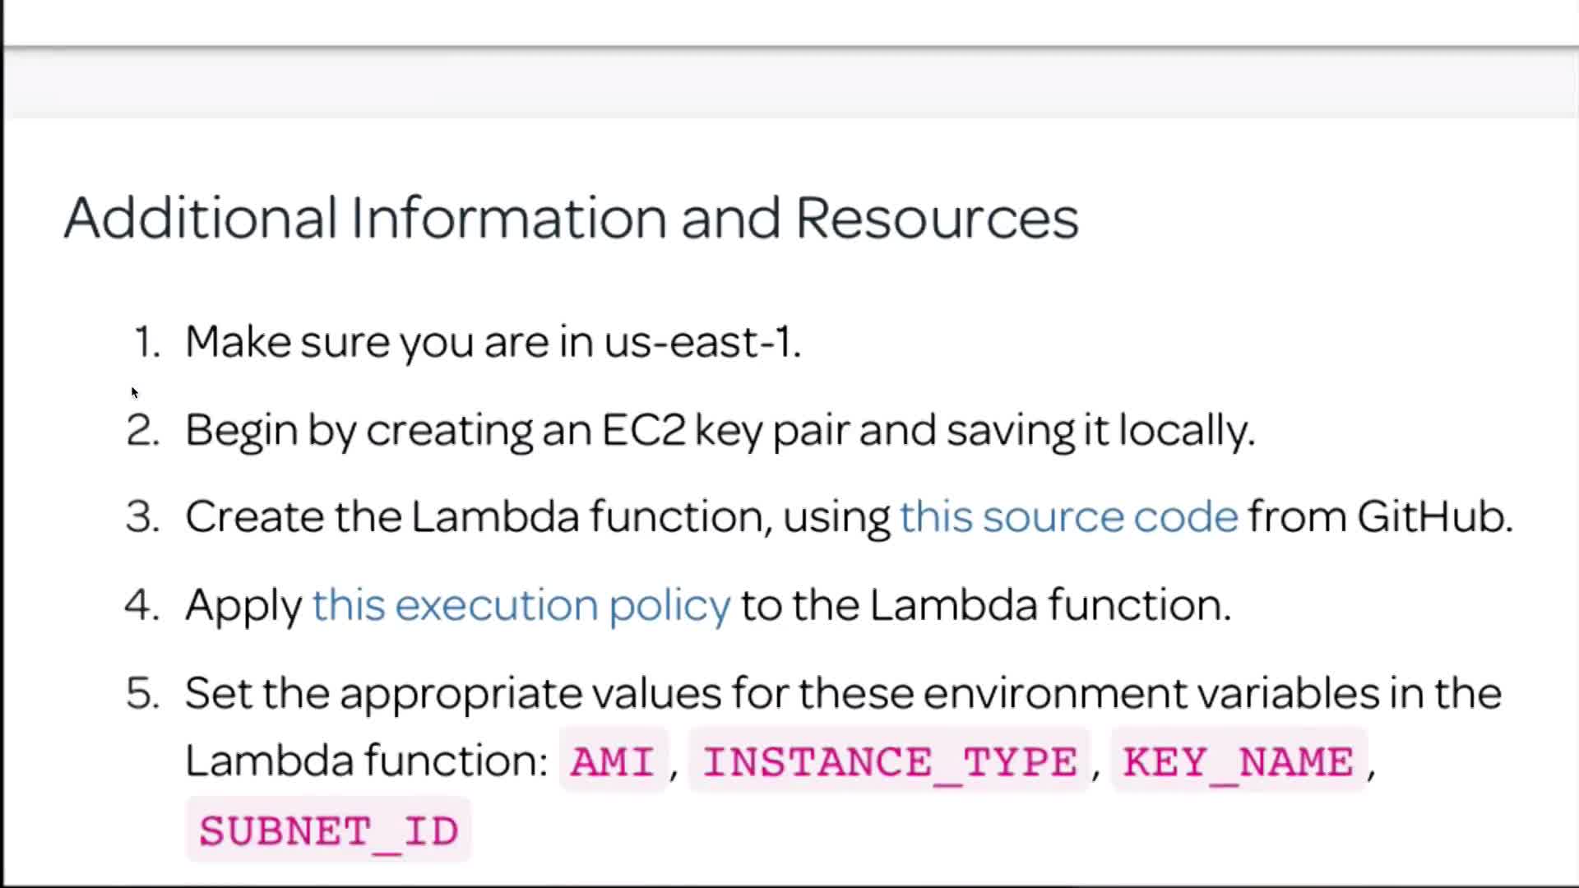Click the word "Apply" in step four

click(x=243, y=606)
